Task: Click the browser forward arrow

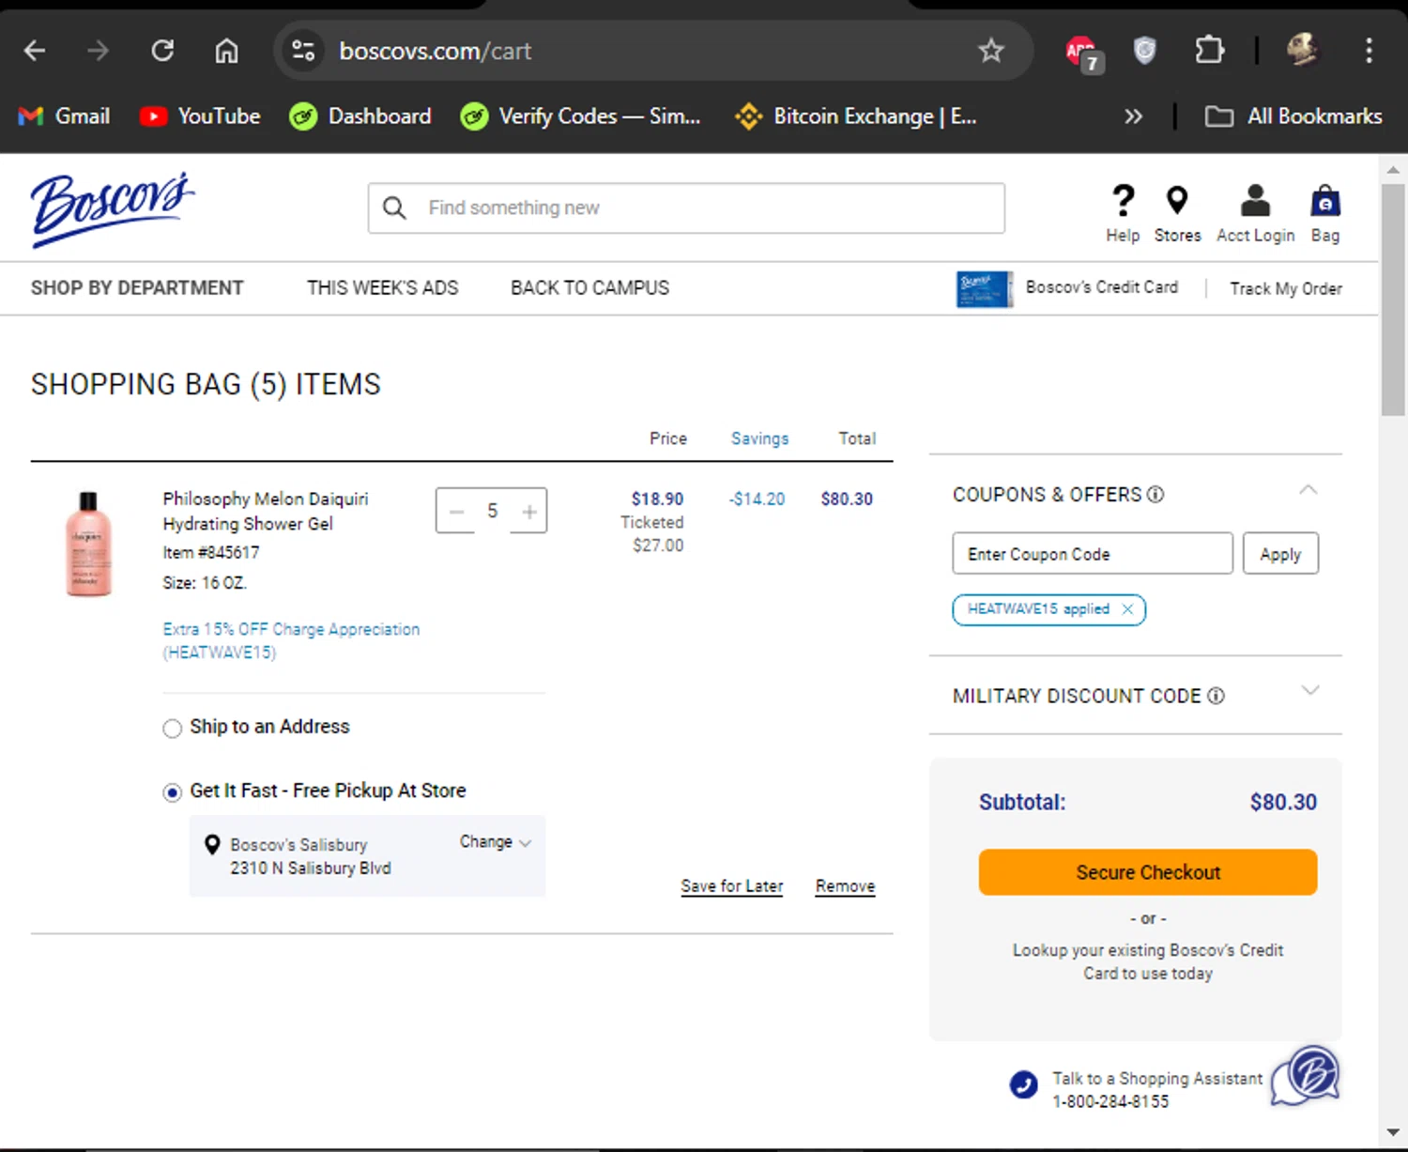Action: [x=98, y=51]
